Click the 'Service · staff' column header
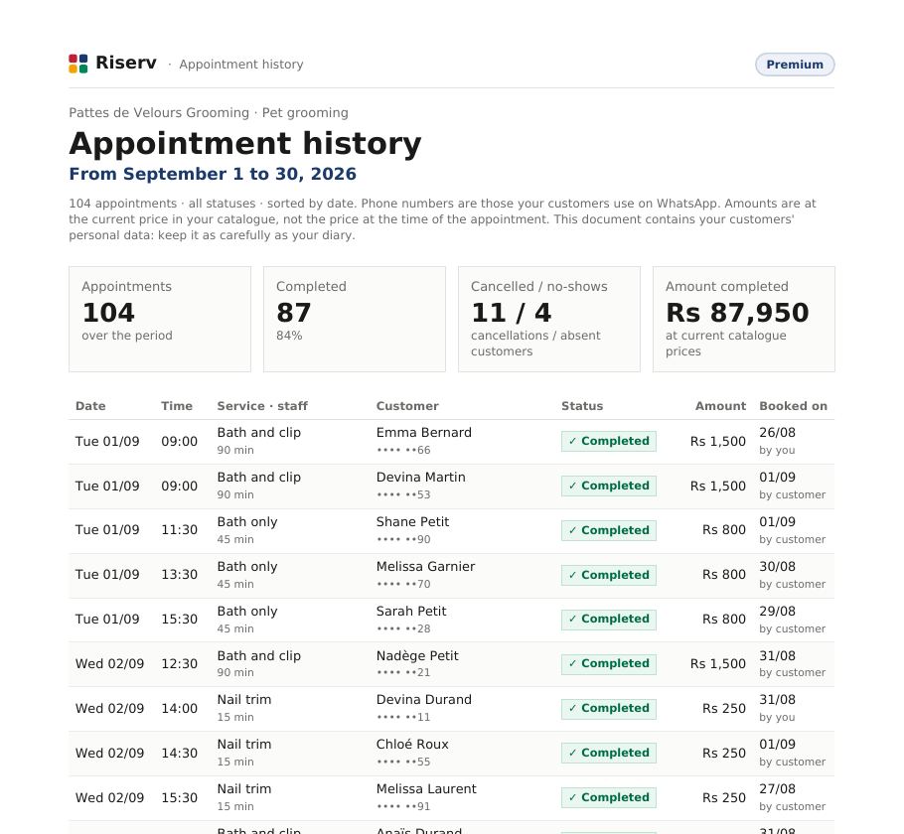The height and width of the screenshot is (834, 904). tap(262, 406)
